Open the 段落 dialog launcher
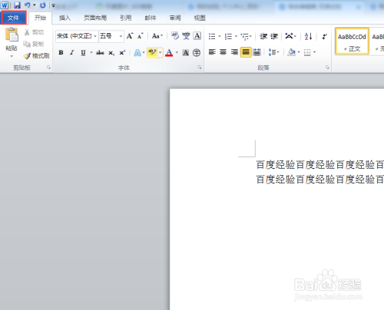The image size is (384, 310). tap(327, 68)
